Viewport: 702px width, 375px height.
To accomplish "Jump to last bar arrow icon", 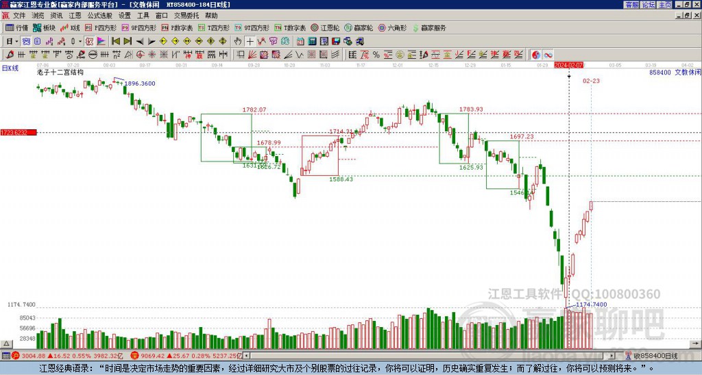I will click(x=128, y=42).
